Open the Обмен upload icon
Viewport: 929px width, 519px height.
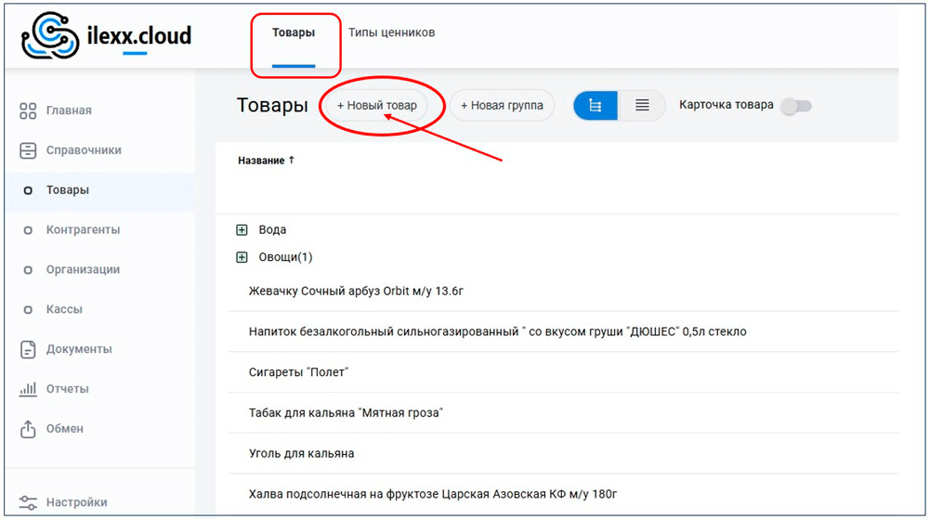click(28, 429)
